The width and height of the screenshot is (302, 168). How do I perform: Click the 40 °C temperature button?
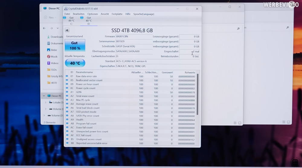[x=75, y=63]
